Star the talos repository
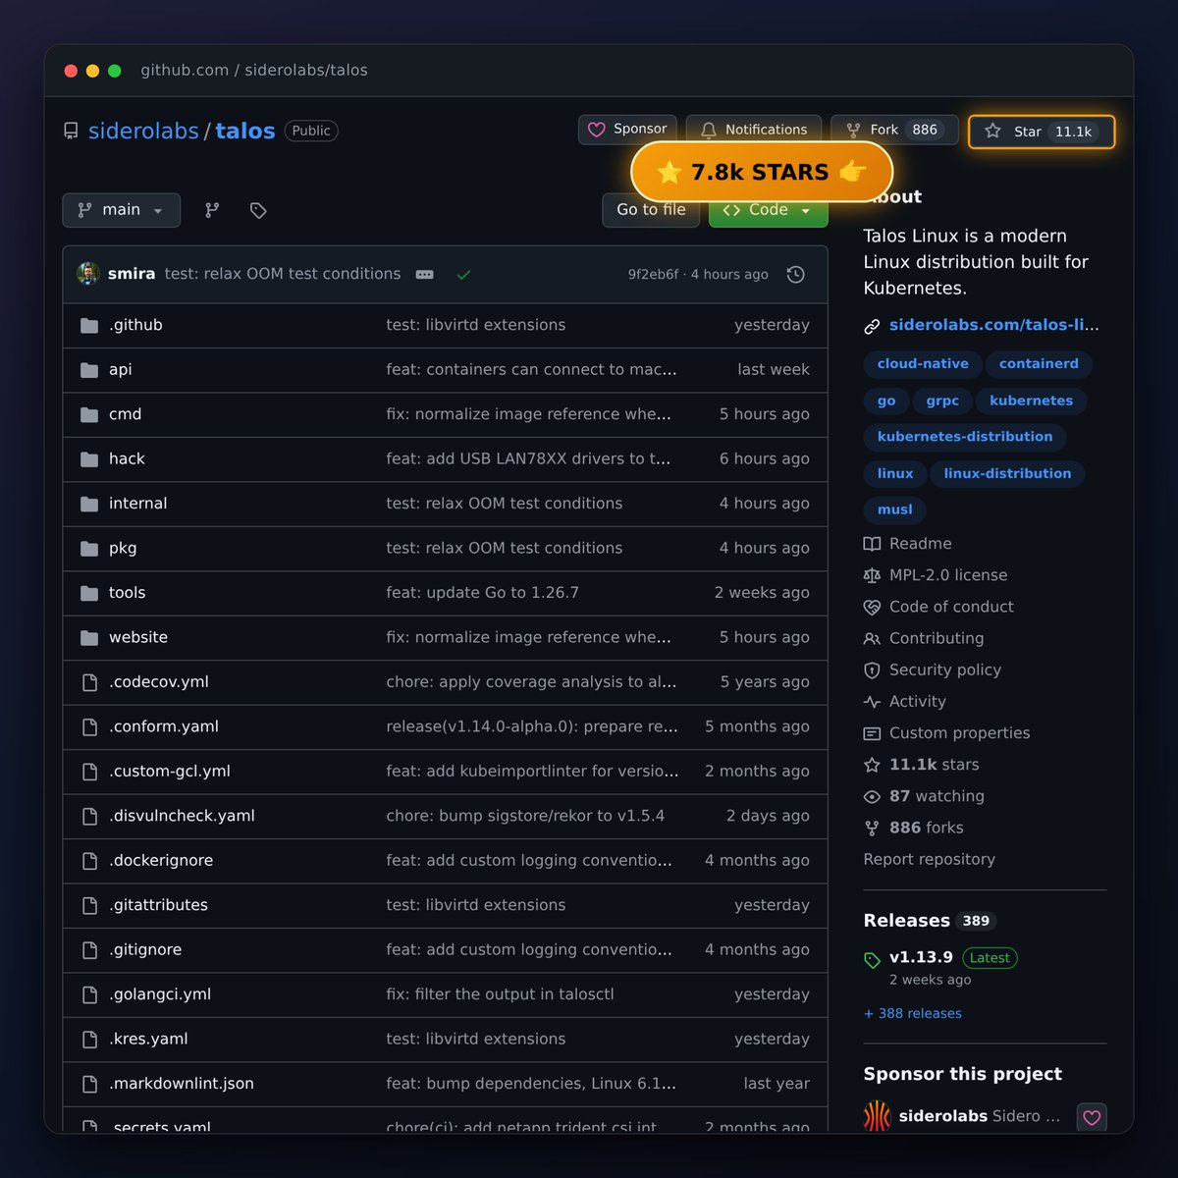This screenshot has width=1178, height=1178. pyautogui.click(x=1042, y=132)
